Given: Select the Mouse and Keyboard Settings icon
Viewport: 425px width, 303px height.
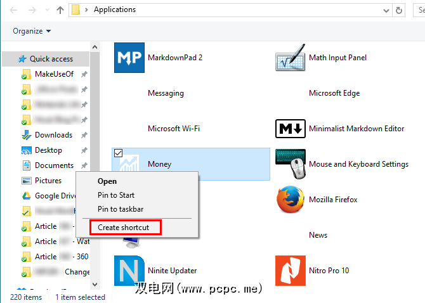Looking at the screenshot, I should point(291,164).
